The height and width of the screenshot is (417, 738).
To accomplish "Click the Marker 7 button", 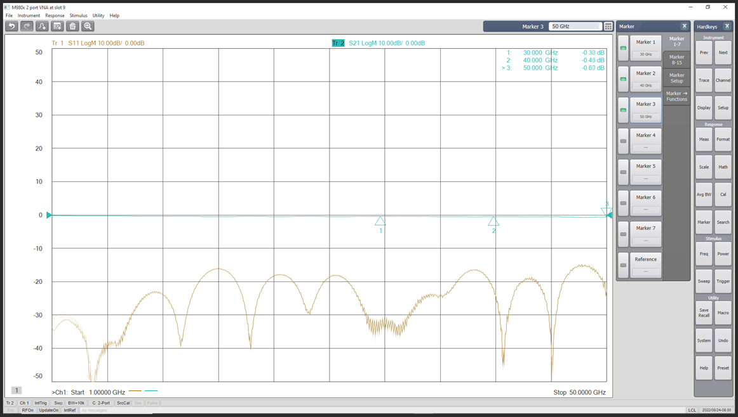I will pyautogui.click(x=646, y=234).
